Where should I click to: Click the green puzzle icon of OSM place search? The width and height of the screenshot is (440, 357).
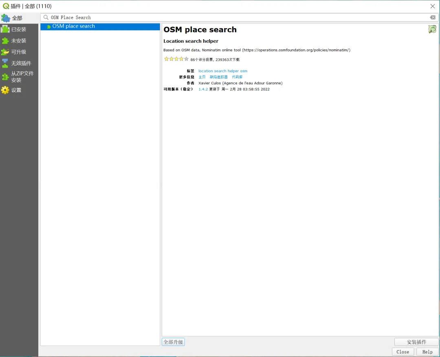[x=49, y=26]
